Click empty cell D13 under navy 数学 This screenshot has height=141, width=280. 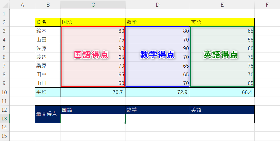[157, 119]
